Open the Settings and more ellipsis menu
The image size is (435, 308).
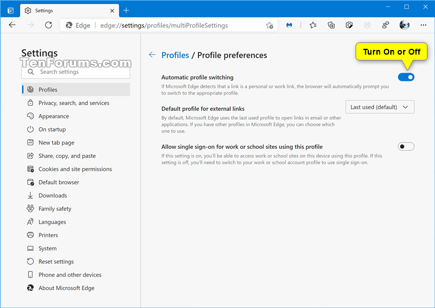click(x=423, y=25)
